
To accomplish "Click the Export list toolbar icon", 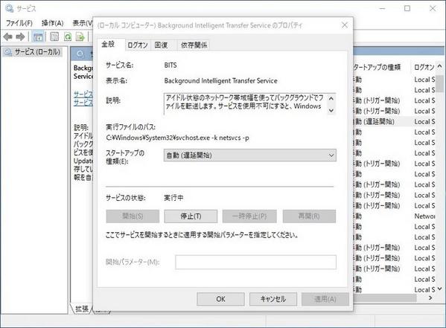I will (x=80, y=36).
